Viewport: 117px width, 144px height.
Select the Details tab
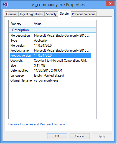(64, 14)
